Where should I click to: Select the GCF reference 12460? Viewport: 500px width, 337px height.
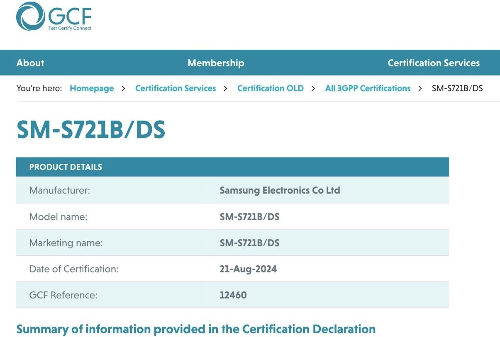click(x=233, y=295)
